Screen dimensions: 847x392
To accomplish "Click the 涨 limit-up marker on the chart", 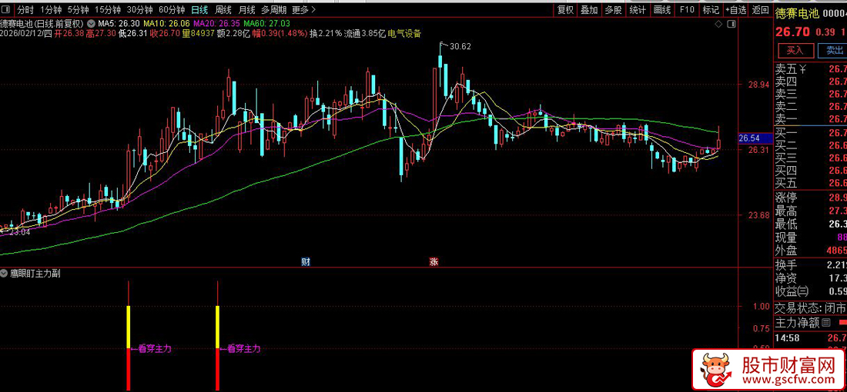I will 434,262.
